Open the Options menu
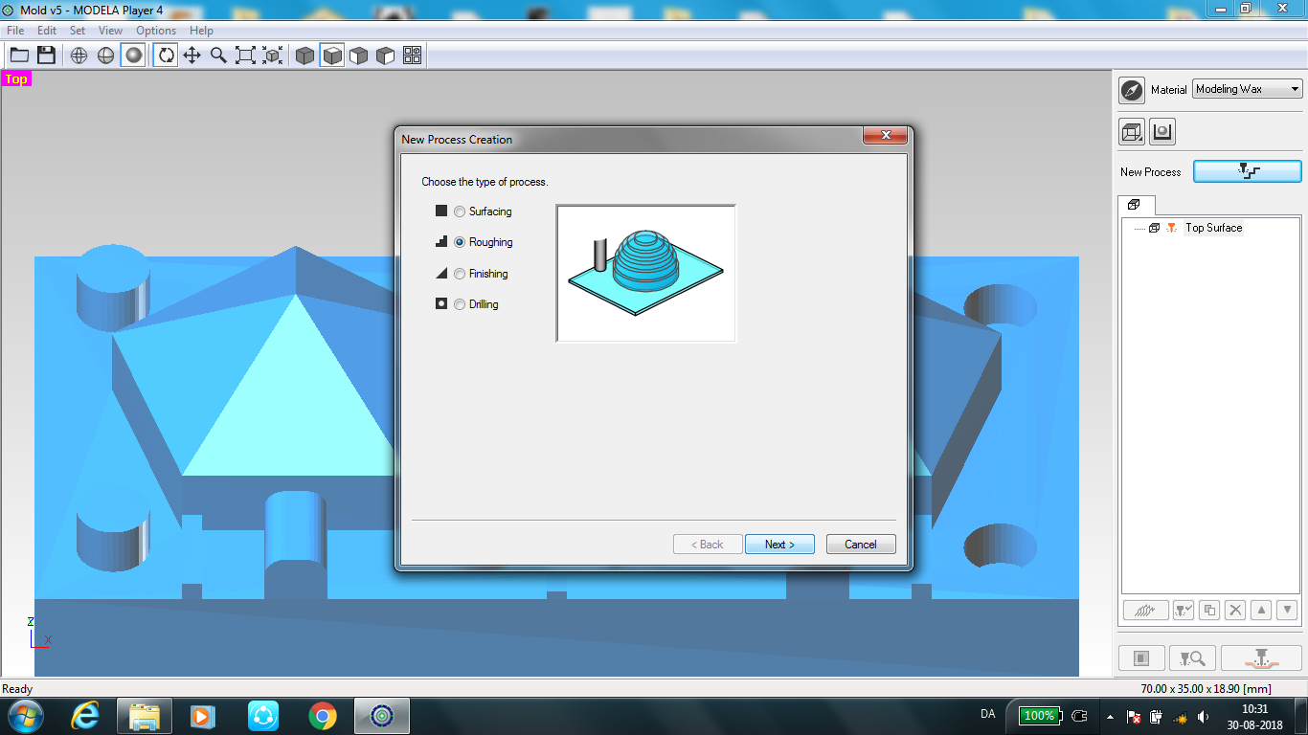Screen dimensions: 1308x735 [156, 31]
